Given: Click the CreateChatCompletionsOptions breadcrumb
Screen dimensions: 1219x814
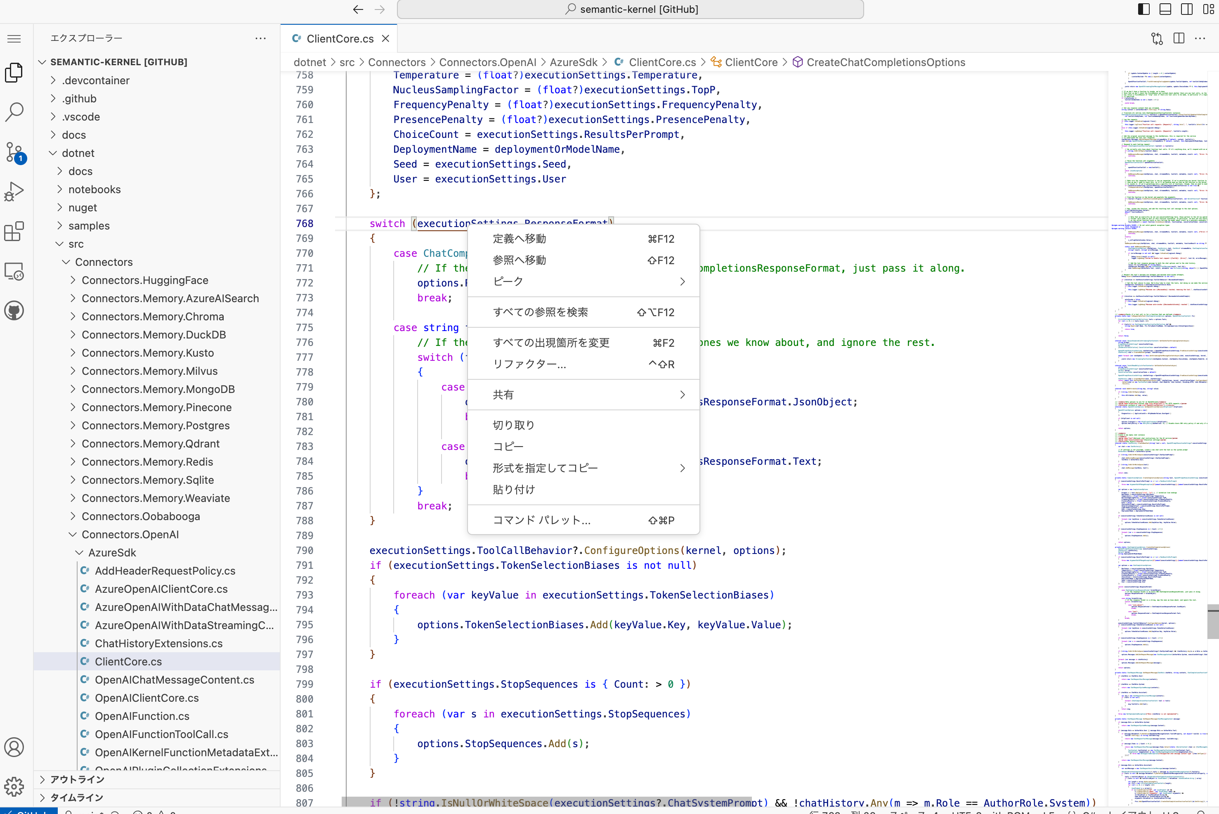Looking at the screenshot, I should click(x=885, y=62).
